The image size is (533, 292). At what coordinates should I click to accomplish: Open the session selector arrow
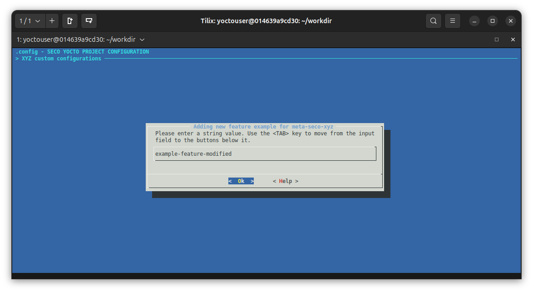click(x=38, y=20)
